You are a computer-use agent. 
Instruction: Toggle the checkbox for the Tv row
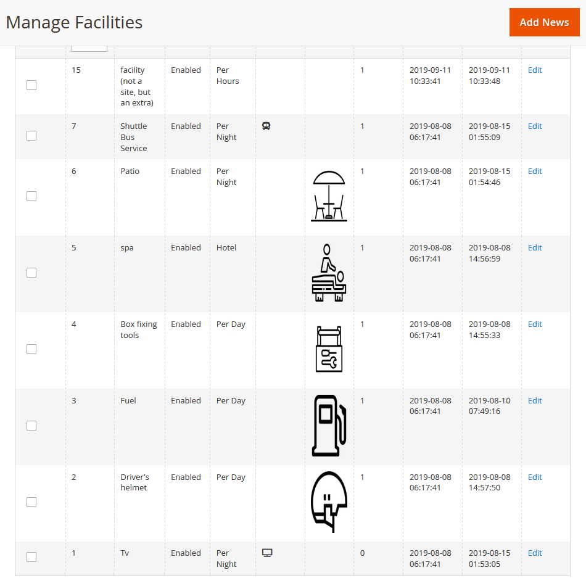coord(31,557)
